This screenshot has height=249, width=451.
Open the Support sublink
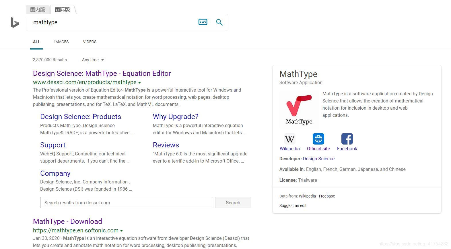point(53,145)
